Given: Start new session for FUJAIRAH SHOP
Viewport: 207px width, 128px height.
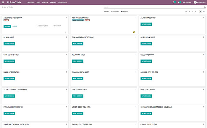Looking at the screenshot, I should (x=77, y=61).
